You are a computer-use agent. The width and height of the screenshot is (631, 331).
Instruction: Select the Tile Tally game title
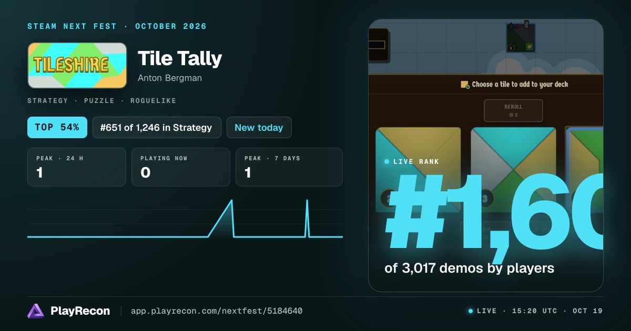[180, 59]
